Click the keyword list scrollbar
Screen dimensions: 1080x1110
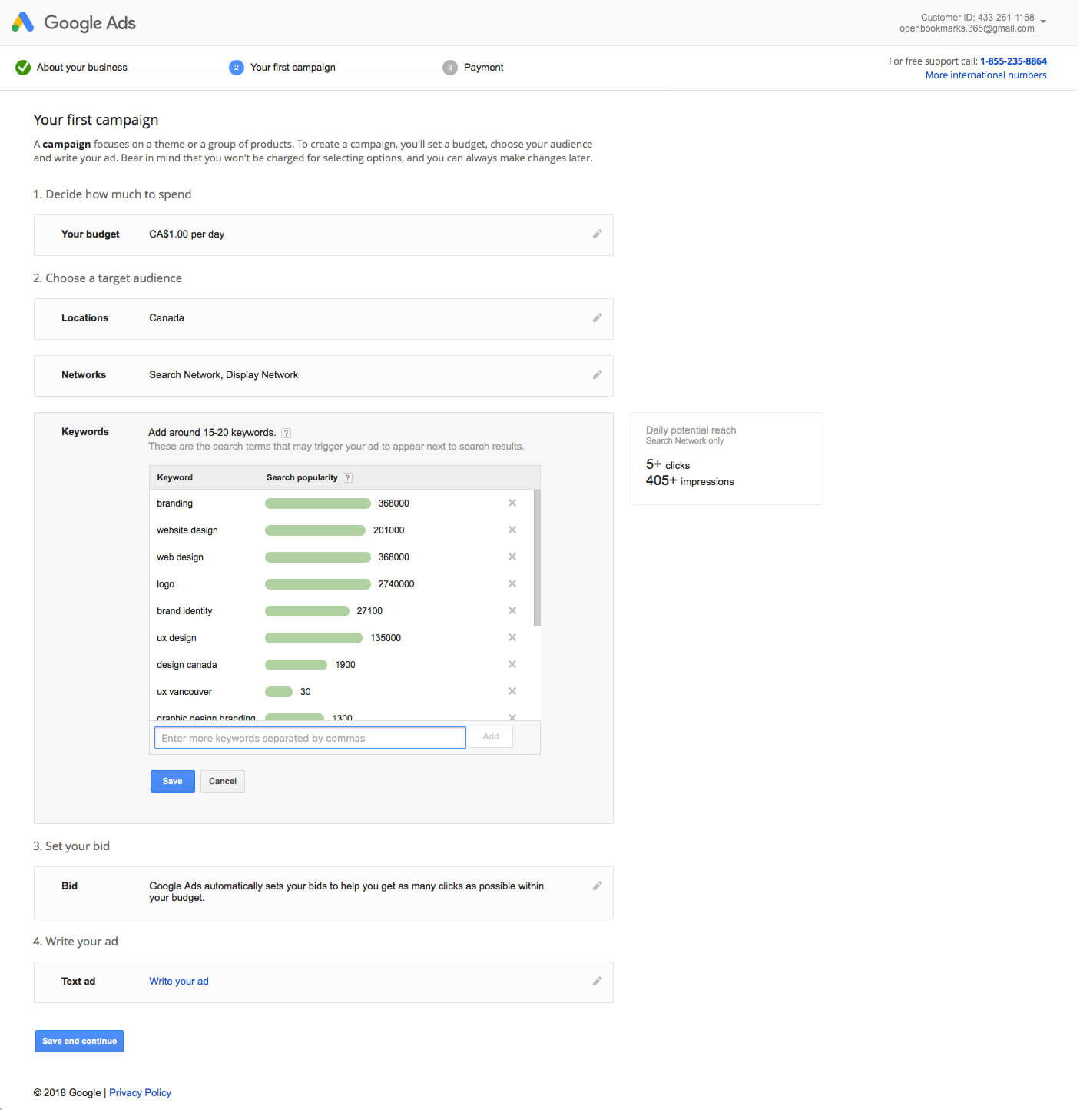tap(537, 558)
